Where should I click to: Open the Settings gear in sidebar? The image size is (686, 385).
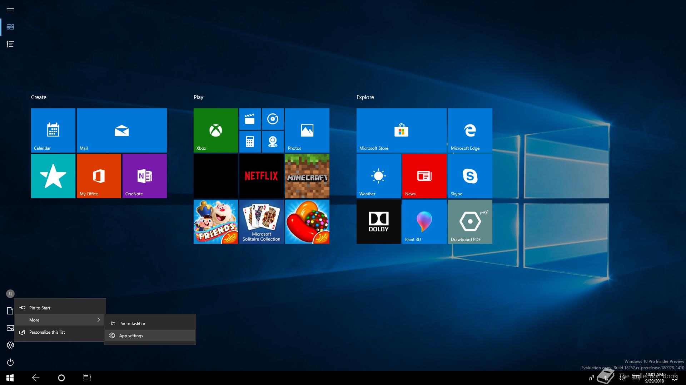click(x=10, y=345)
